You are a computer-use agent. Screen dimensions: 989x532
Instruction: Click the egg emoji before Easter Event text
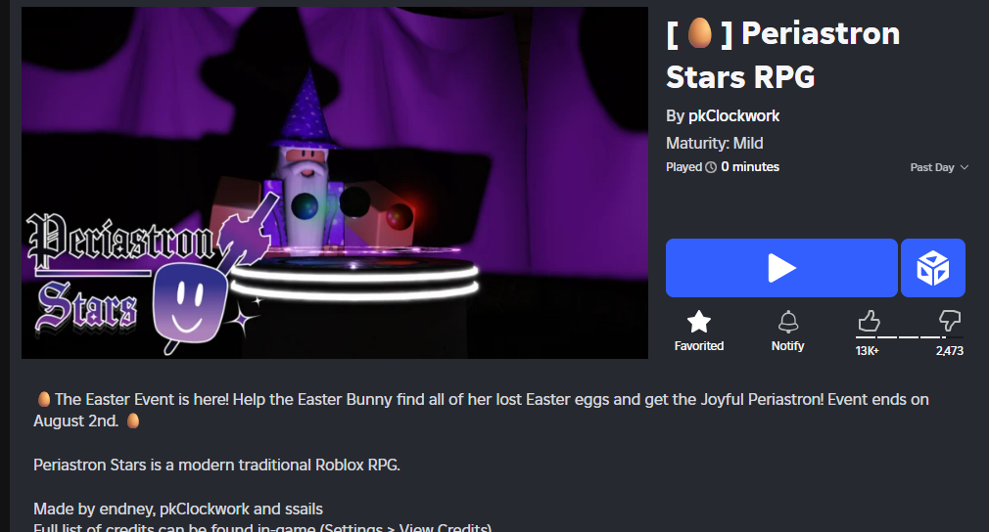(44, 399)
